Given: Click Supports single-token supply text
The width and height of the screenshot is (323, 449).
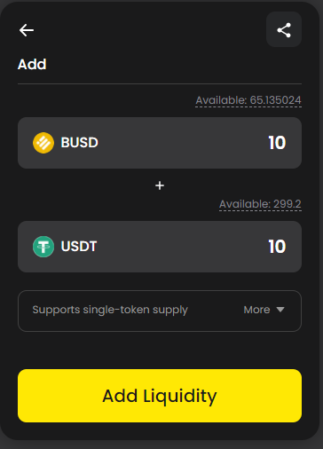Looking at the screenshot, I should pos(110,310).
